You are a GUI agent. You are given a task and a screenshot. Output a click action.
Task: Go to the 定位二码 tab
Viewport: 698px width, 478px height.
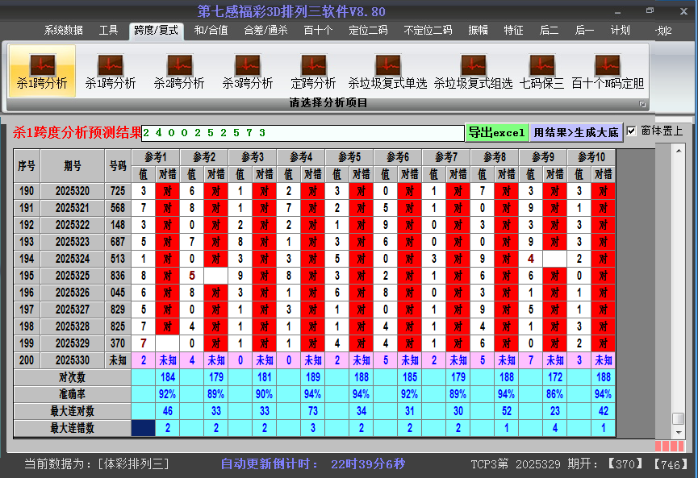[x=368, y=31]
